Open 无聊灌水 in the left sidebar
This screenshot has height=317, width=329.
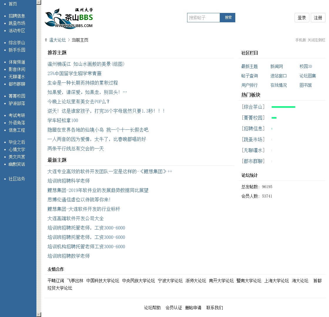(x=17, y=77)
